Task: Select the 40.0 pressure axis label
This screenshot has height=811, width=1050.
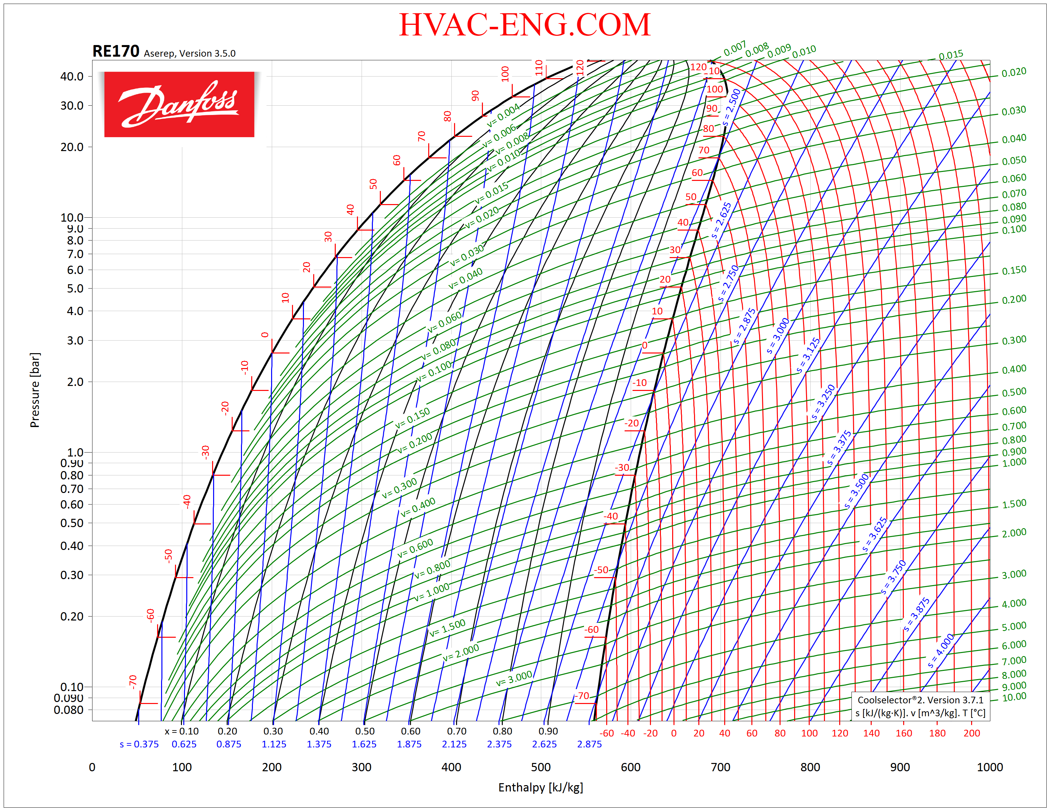Action: point(72,77)
